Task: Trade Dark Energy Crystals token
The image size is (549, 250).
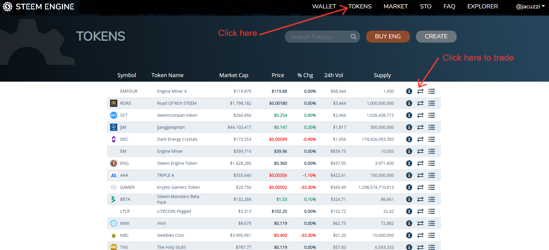Action: tap(420, 139)
